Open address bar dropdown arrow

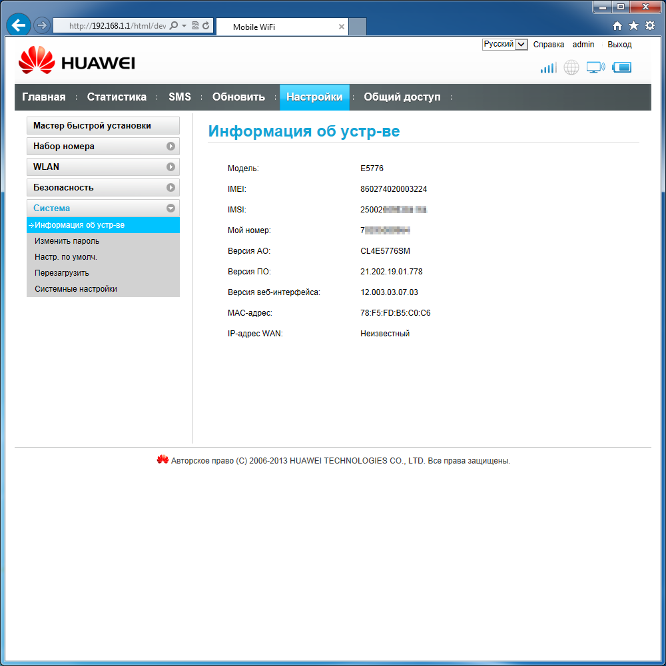coord(184,26)
